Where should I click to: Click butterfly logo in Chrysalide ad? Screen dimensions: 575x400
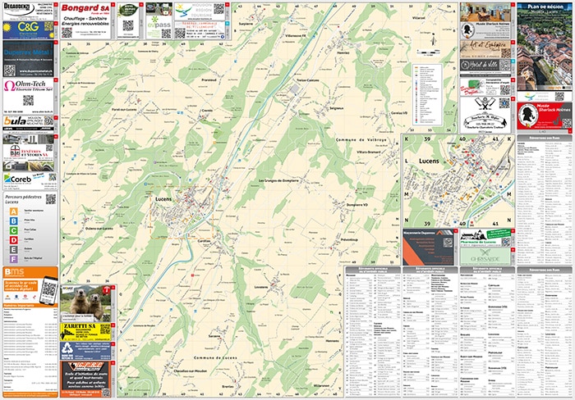pos(485,253)
